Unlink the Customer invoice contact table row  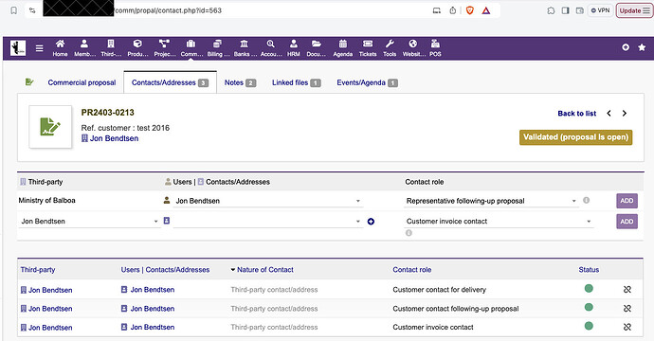(x=627, y=327)
